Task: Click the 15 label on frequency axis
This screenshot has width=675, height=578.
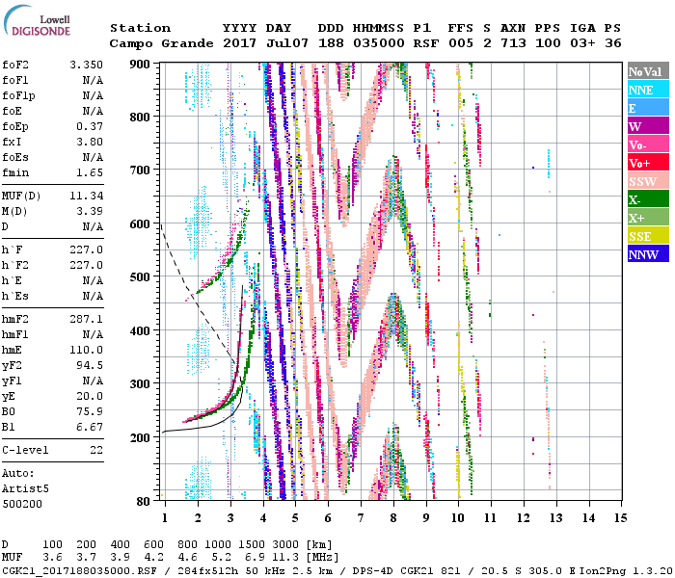Action: 619,518
